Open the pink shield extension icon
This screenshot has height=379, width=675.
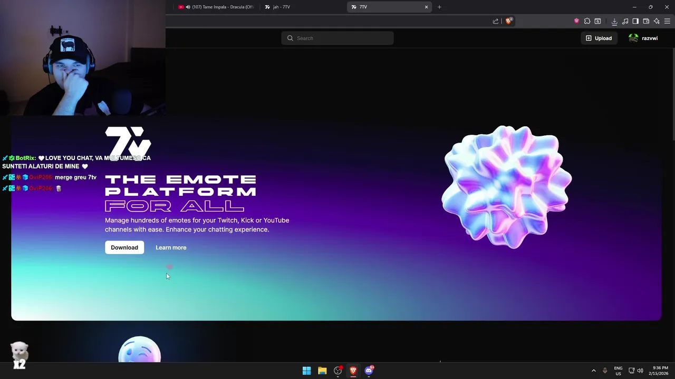point(576,21)
